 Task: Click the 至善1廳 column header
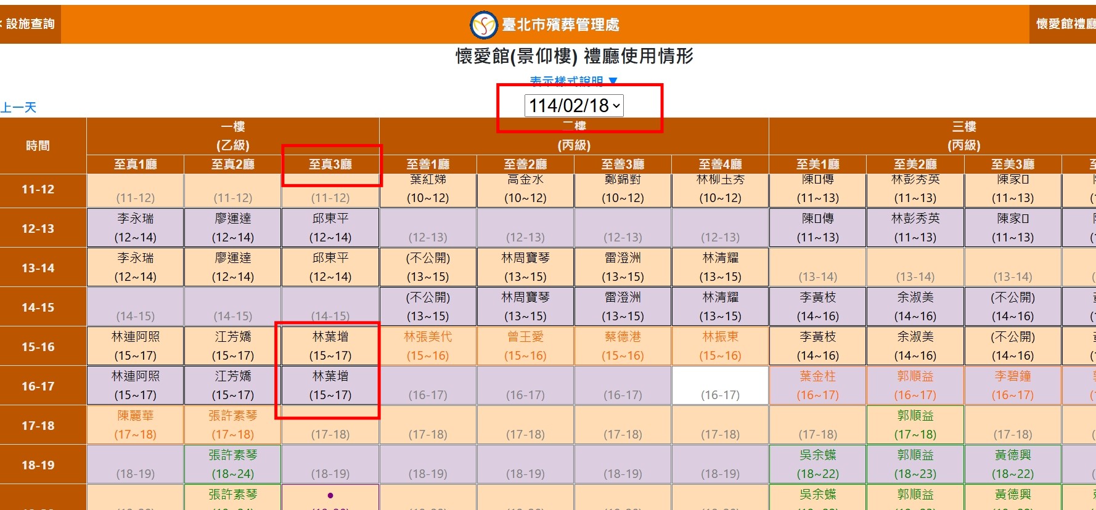pyautogui.click(x=428, y=164)
